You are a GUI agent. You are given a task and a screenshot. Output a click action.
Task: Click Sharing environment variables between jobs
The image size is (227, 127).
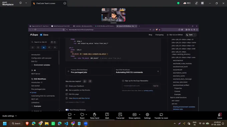(x=184, y=108)
